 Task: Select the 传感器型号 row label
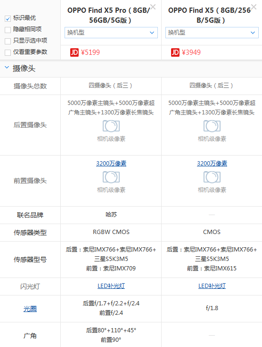pos(30,260)
